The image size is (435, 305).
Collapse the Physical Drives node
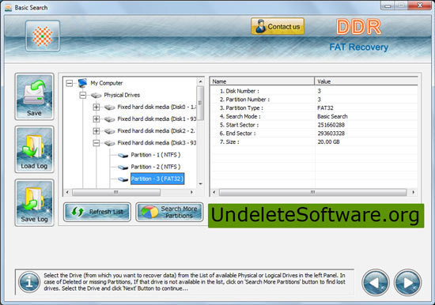pos(83,95)
